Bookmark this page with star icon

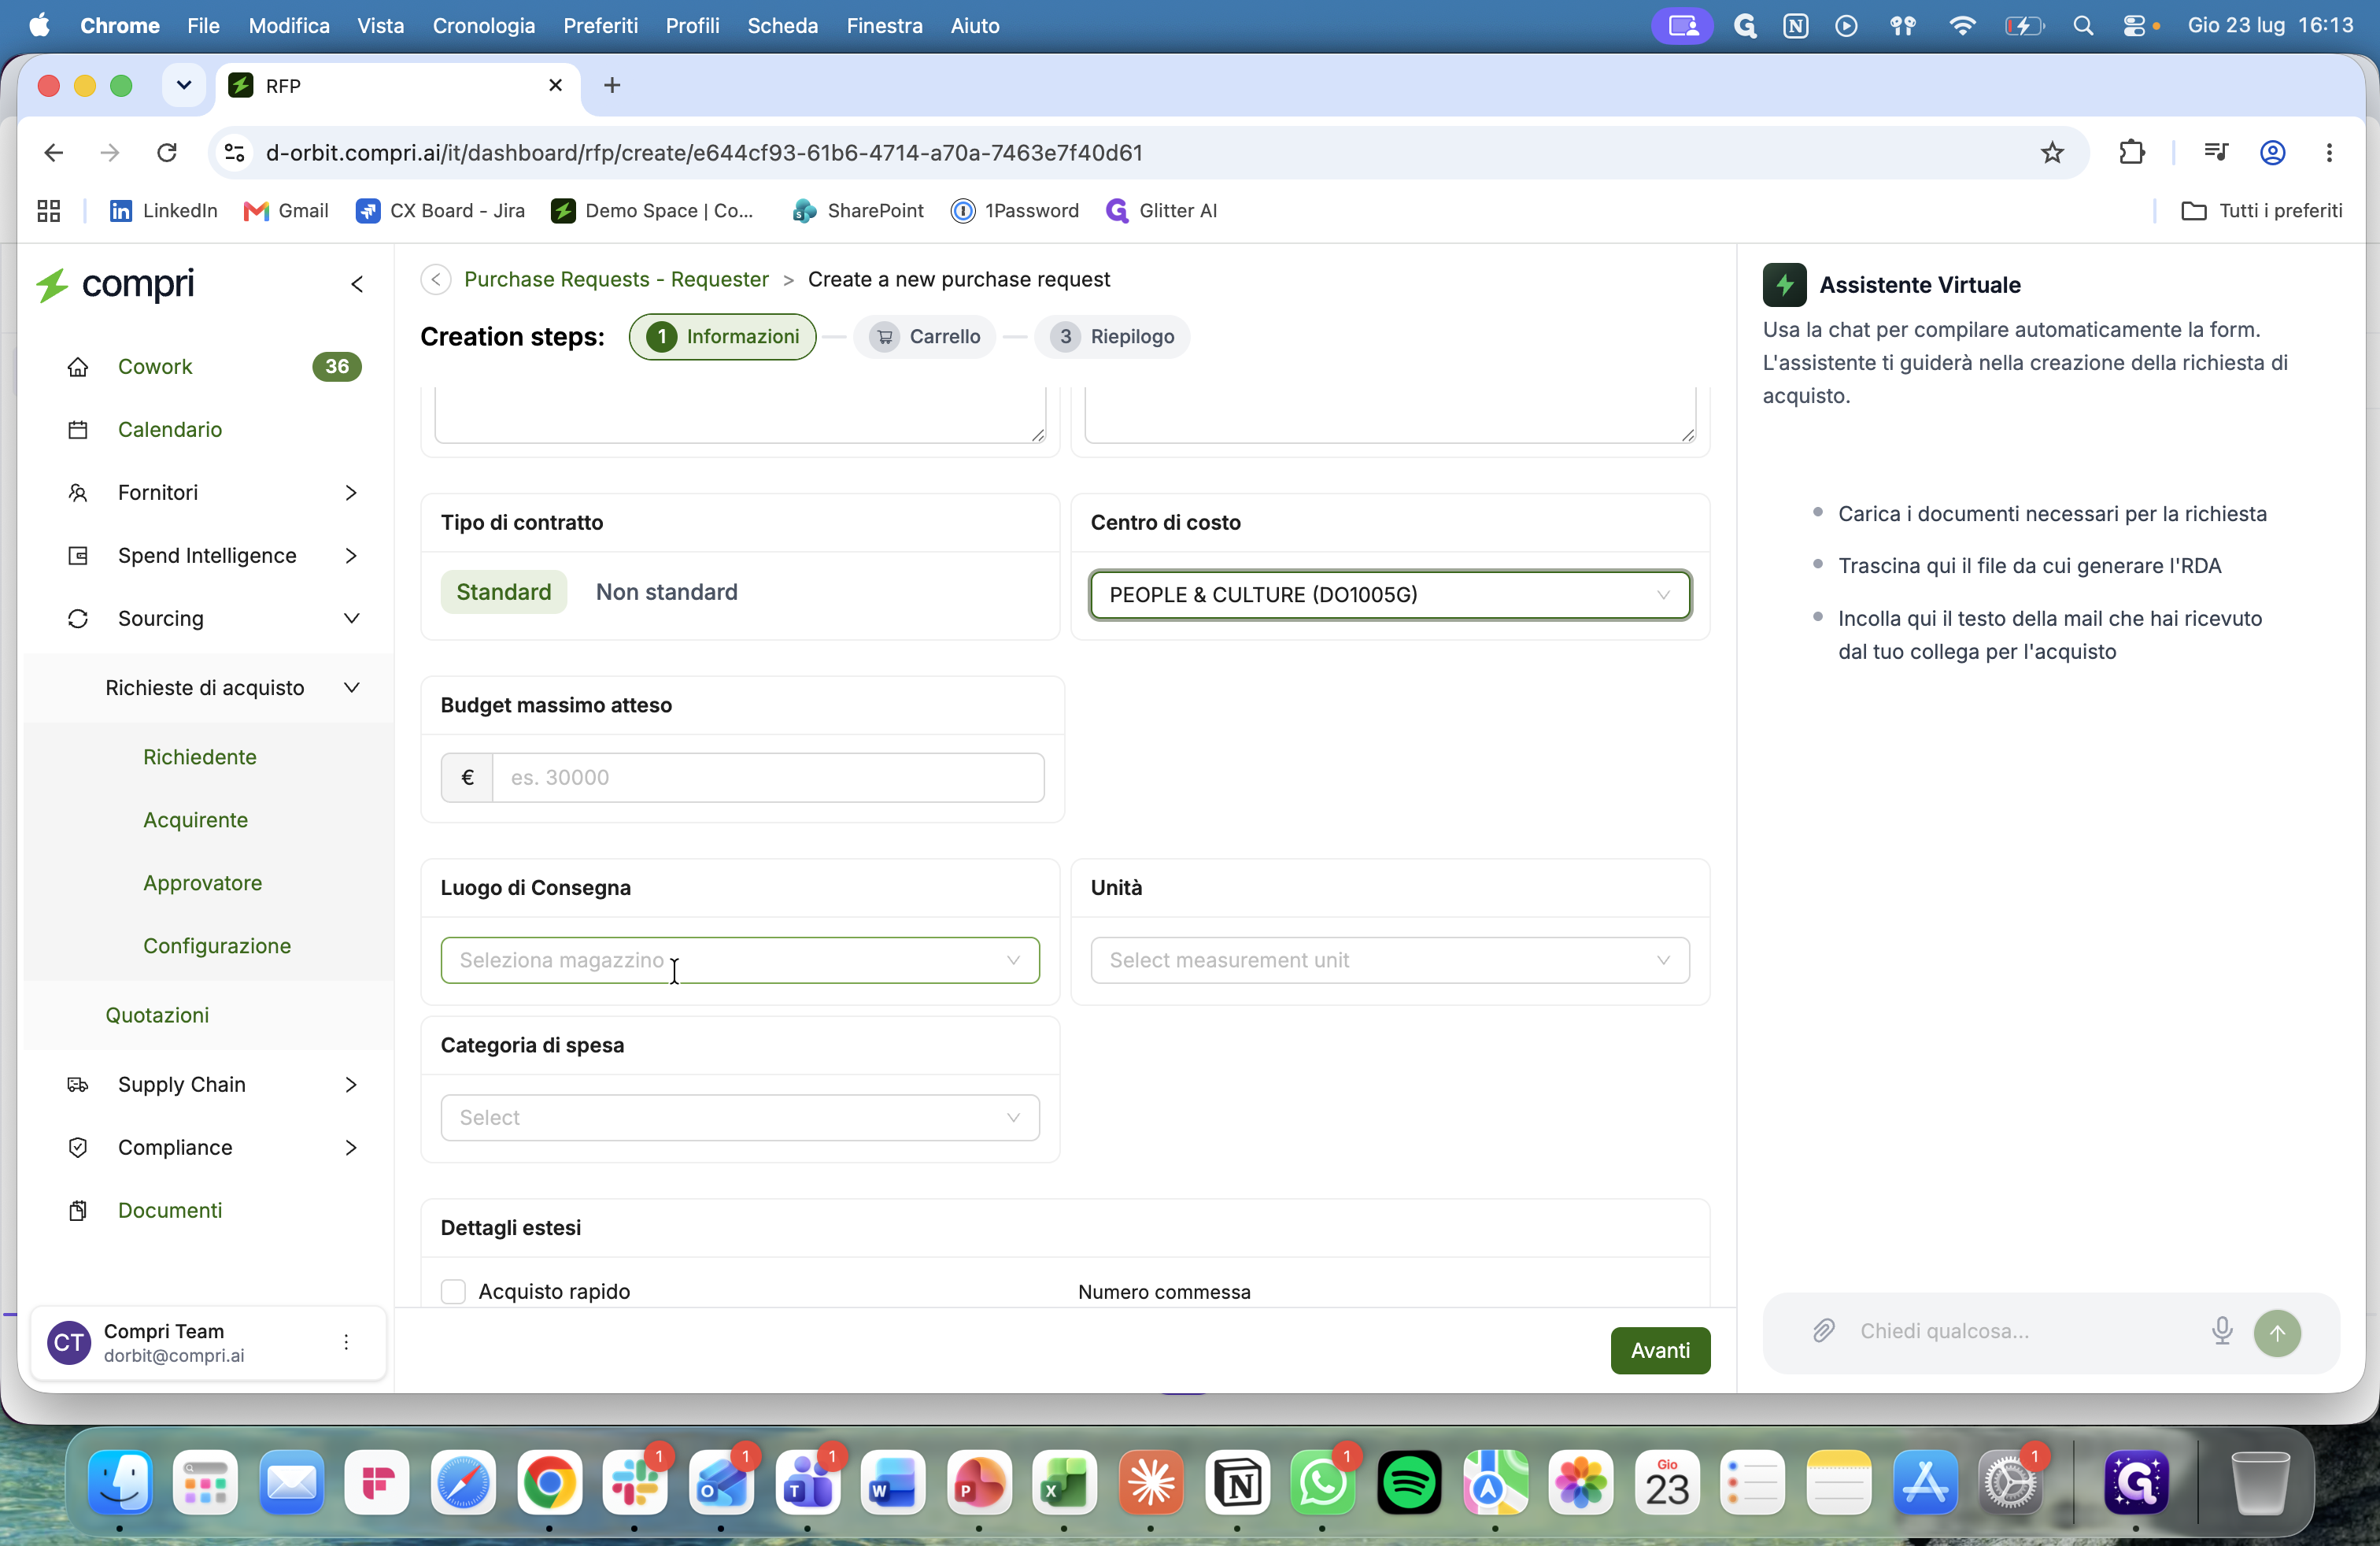point(2052,153)
